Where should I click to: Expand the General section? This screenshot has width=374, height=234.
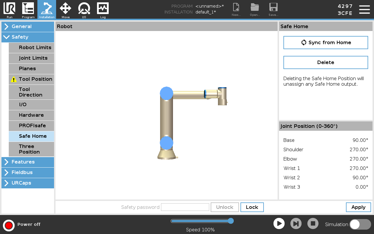pos(28,27)
